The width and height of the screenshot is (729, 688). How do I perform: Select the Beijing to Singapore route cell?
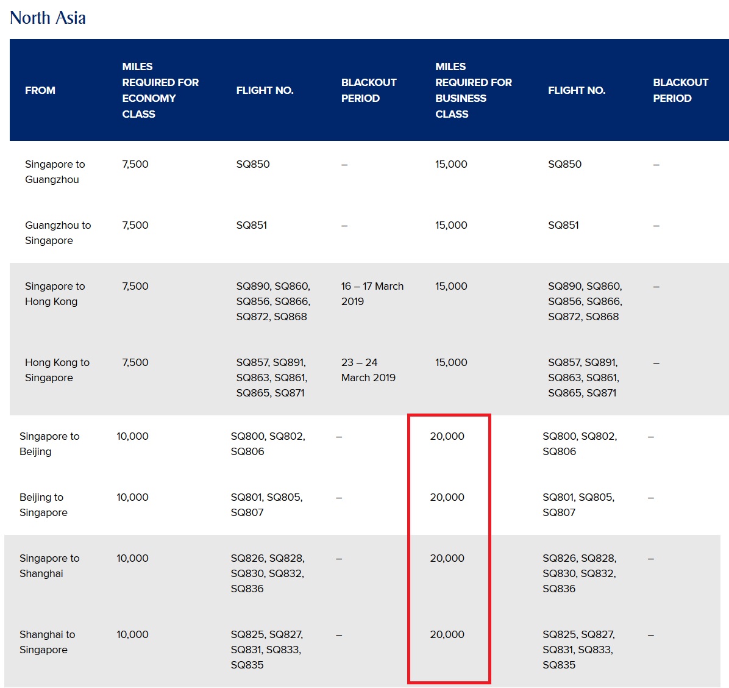[x=43, y=505]
